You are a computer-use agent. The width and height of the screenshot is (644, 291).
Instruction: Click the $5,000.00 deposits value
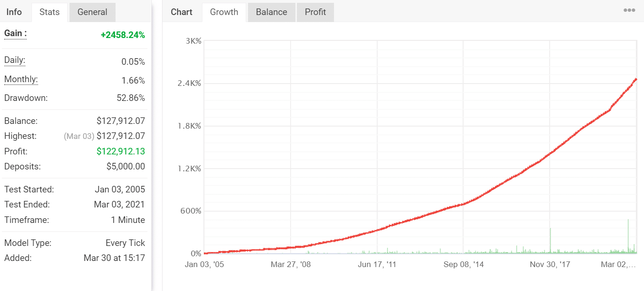point(126,166)
